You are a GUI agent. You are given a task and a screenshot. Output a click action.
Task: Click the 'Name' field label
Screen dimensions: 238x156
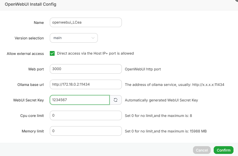pyautogui.click(x=39, y=22)
